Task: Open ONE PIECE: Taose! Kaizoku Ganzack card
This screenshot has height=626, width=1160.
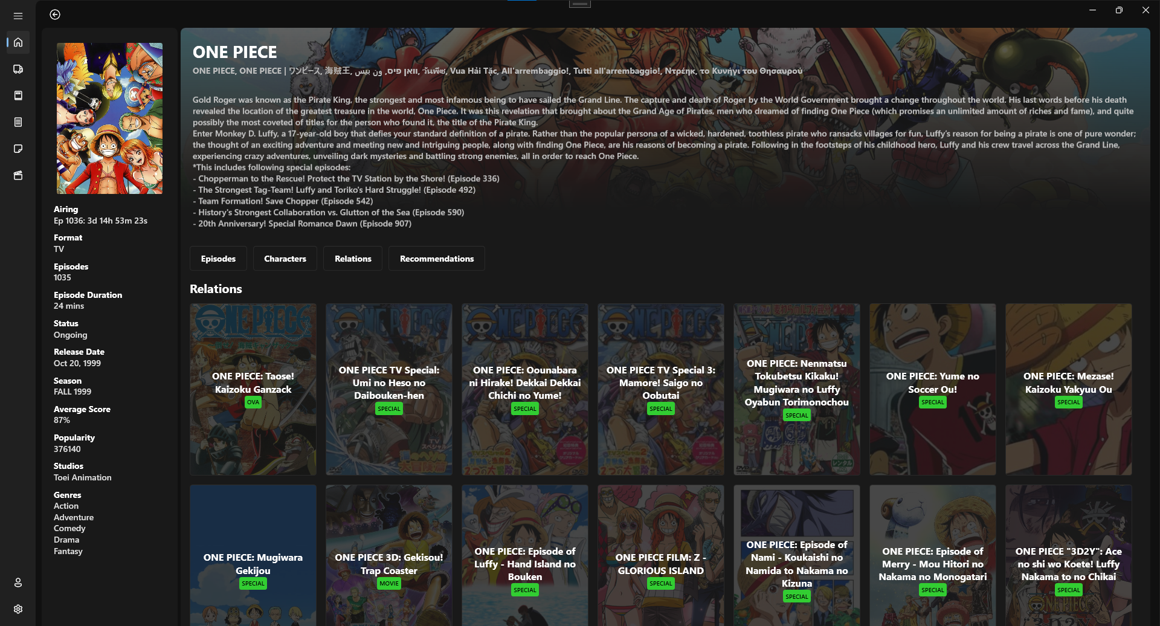Action: point(253,389)
